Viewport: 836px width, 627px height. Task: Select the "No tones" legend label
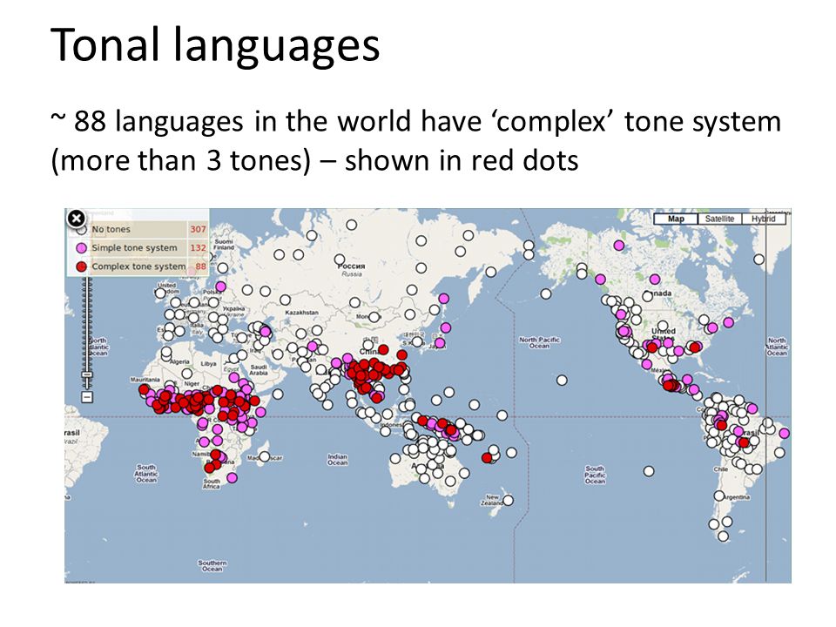[111, 229]
